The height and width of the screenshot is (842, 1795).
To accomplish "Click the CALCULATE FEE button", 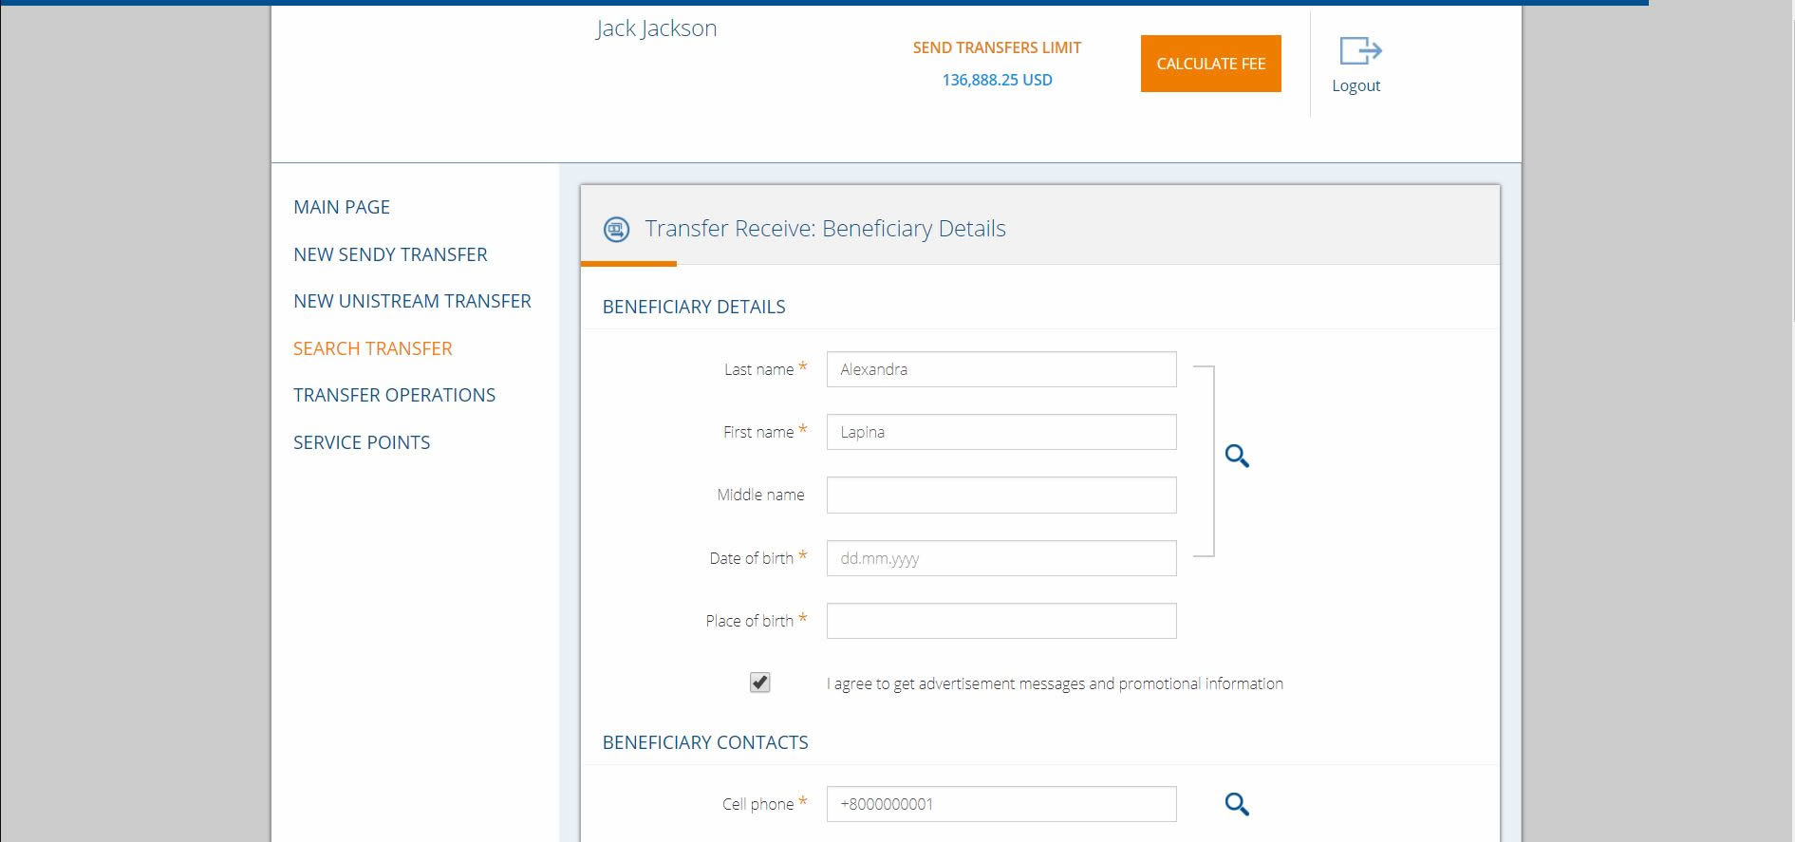I will pyautogui.click(x=1211, y=64).
